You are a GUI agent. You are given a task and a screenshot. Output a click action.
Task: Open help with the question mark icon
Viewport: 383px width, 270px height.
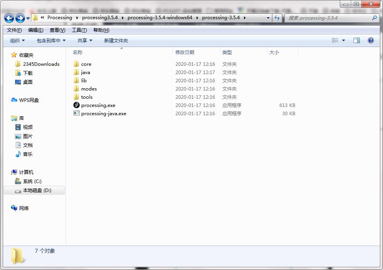tap(370, 40)
